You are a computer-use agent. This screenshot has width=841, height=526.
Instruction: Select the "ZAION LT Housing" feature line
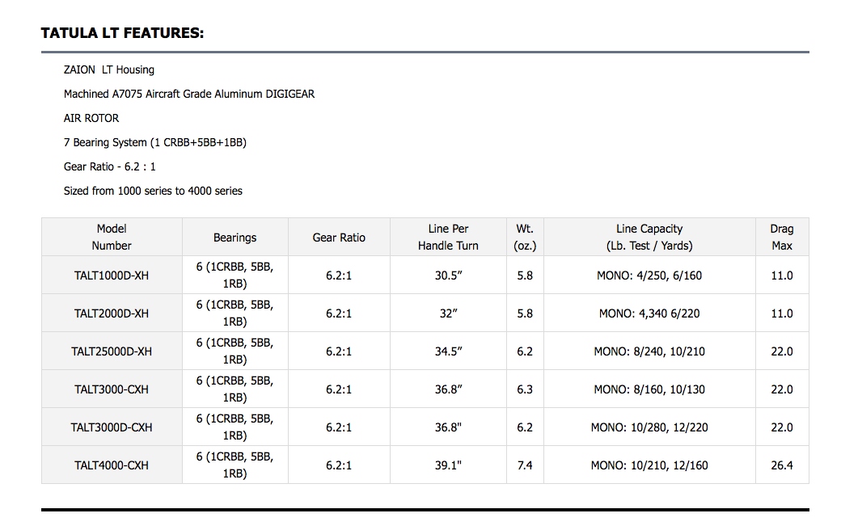pyautogui.click(x=109, y=69)
